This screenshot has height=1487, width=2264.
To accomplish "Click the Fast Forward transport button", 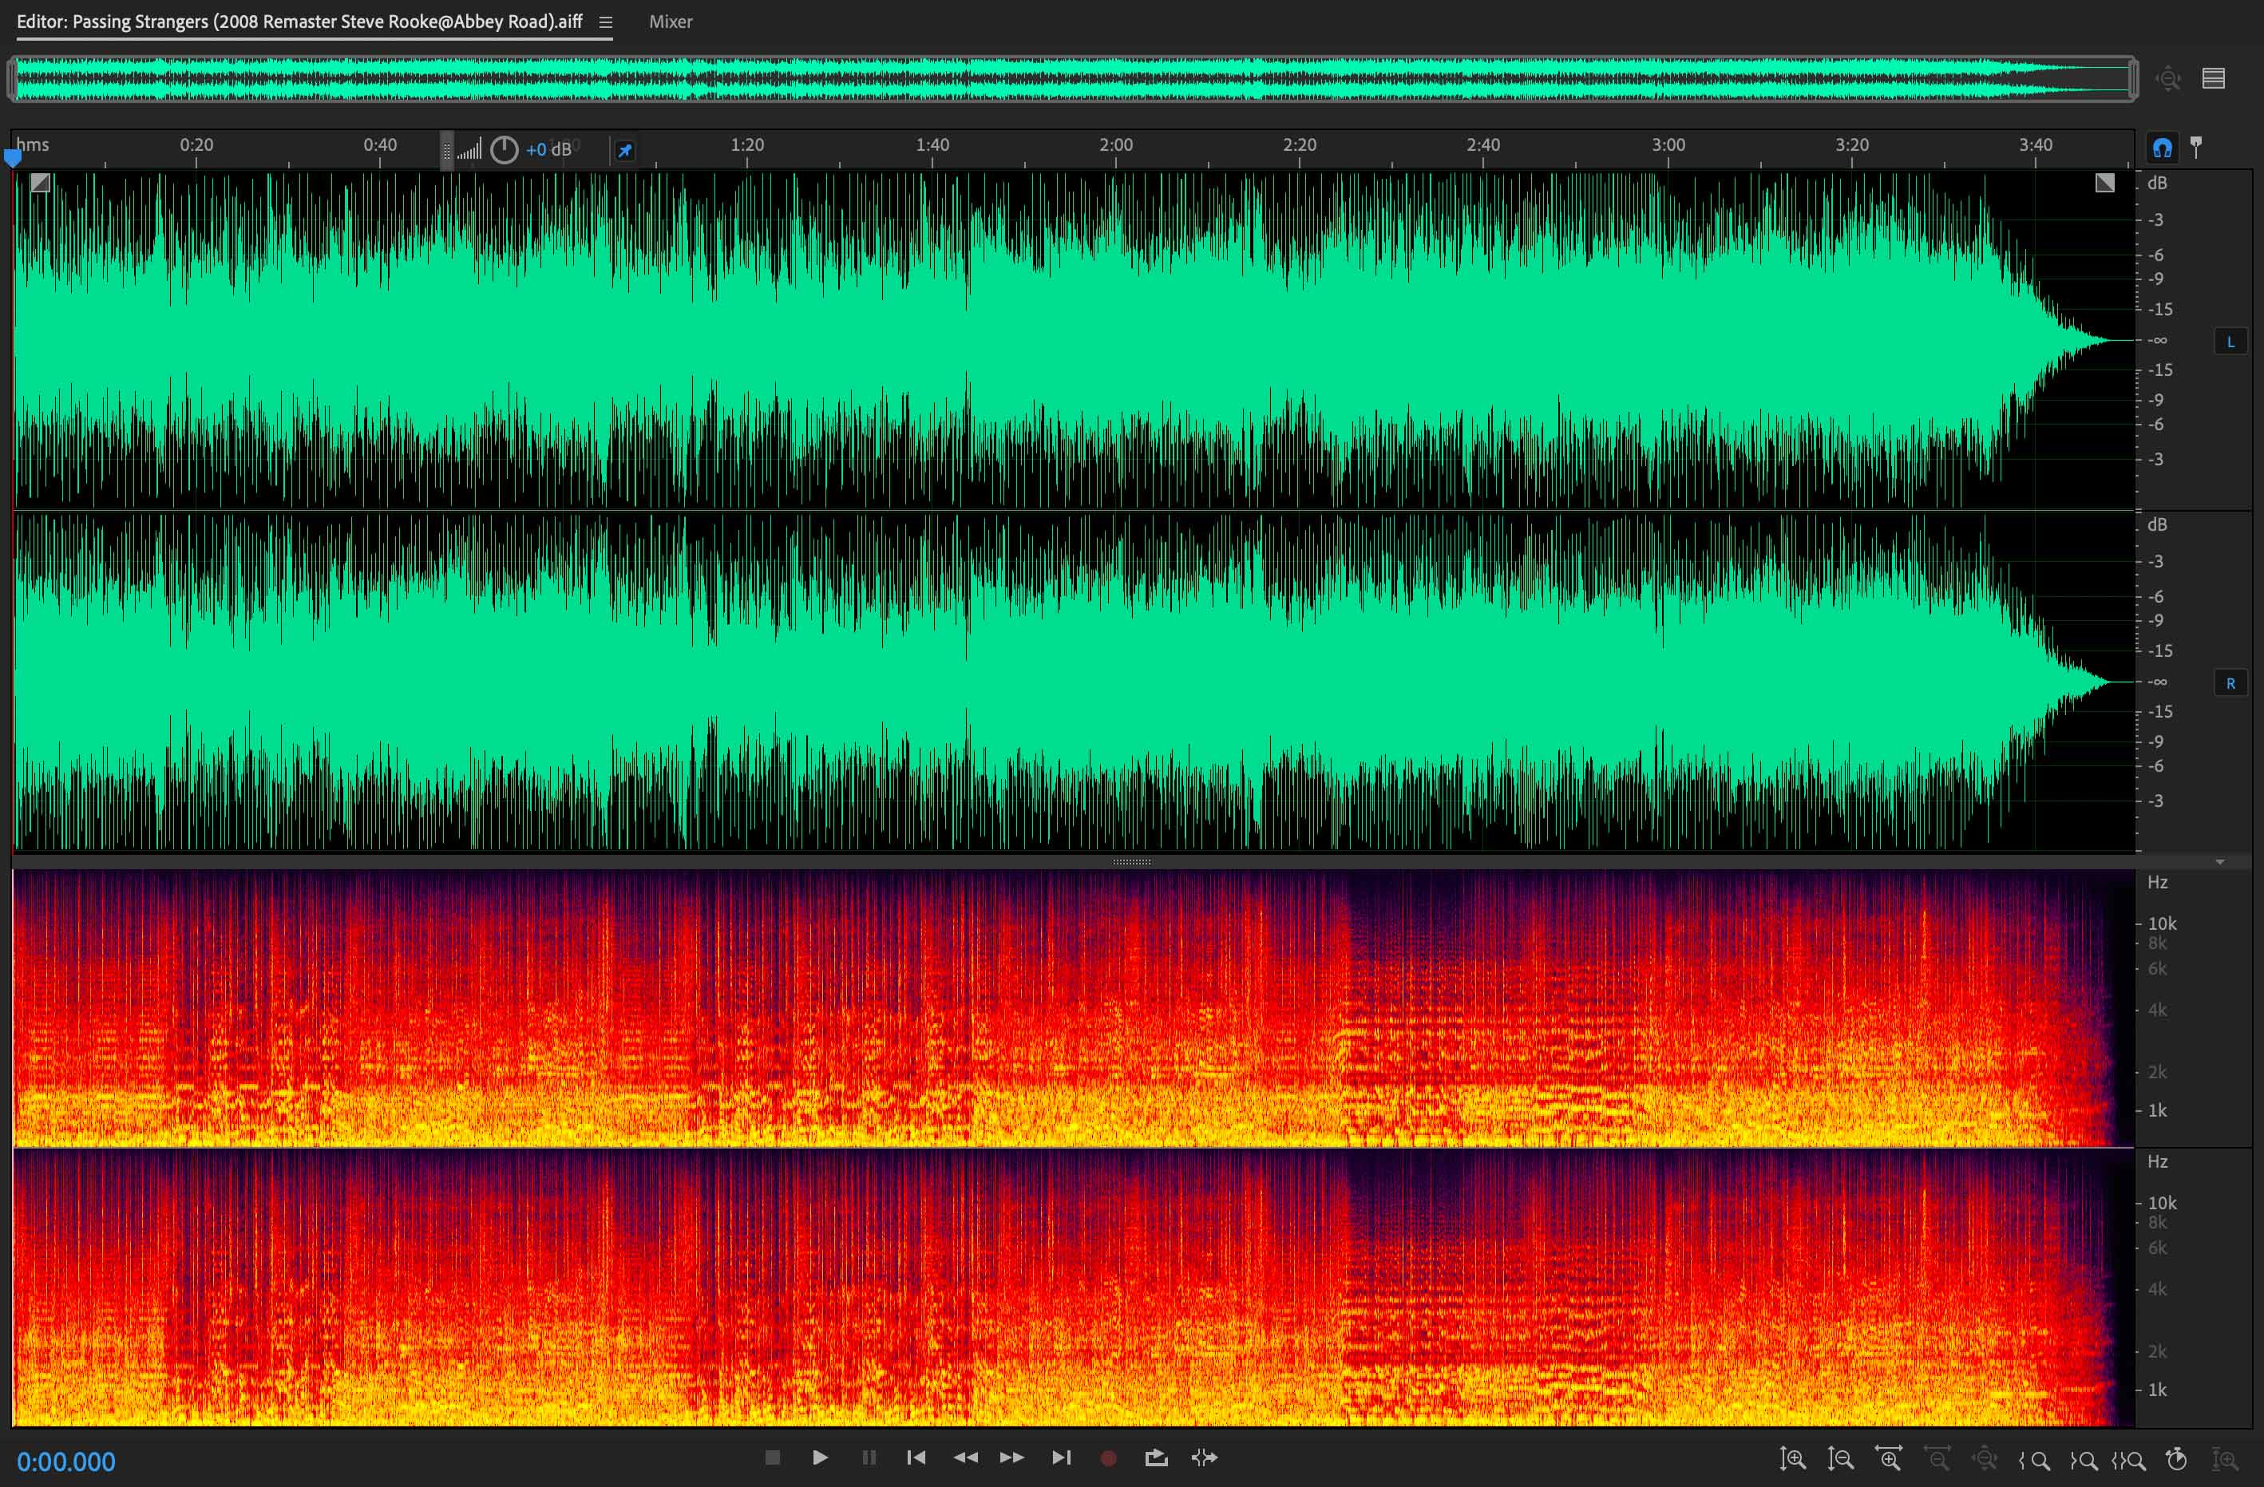I will (x=1012, y=1457).
